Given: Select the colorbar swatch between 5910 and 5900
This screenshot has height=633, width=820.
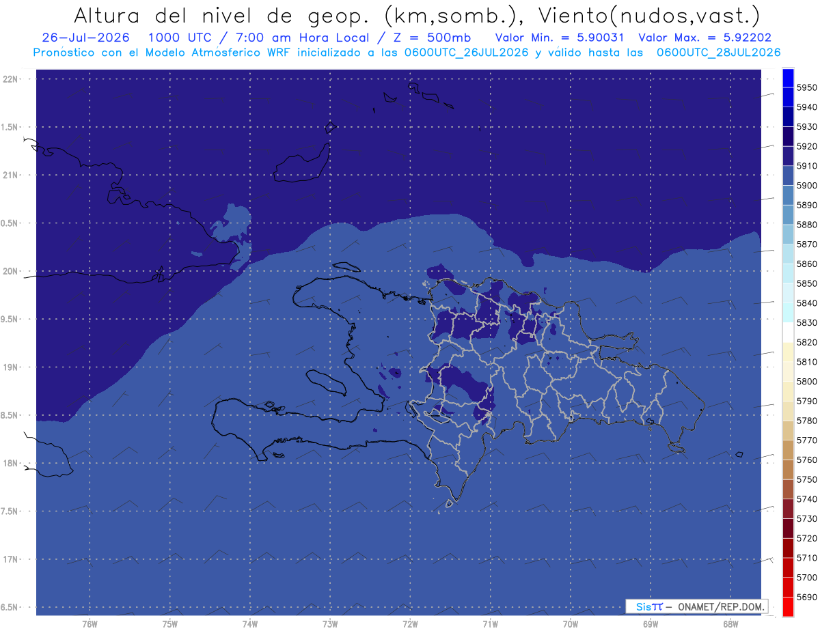Looking at the screenshot, I should (x=788, y=176).
